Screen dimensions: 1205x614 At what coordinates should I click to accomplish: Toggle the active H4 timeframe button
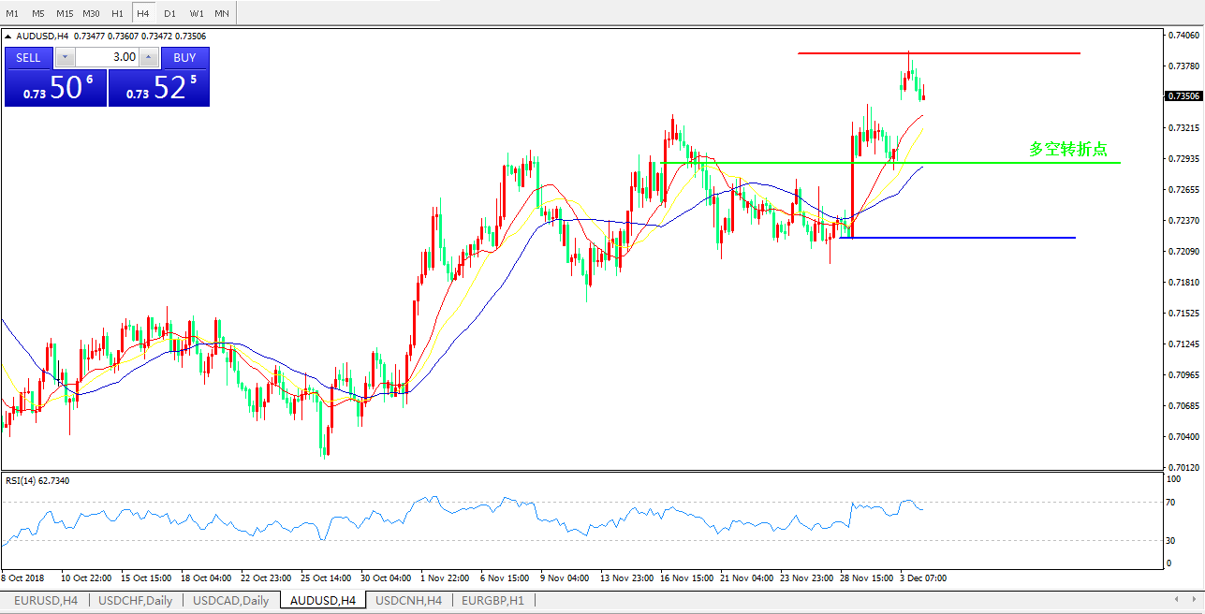click(x=143, y=14)
